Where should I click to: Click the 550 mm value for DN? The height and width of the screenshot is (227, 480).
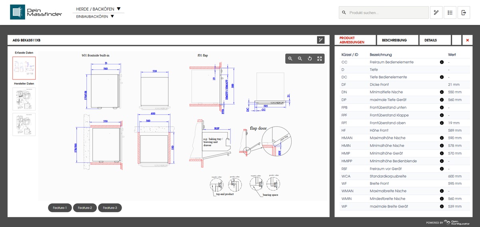pos(455,93)
